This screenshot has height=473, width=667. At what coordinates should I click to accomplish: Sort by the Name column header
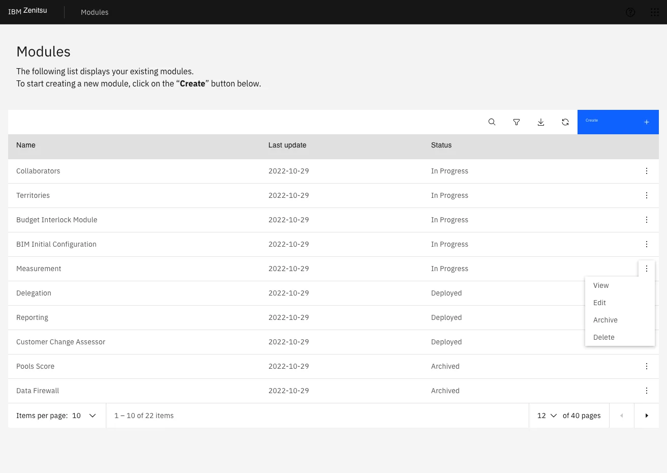click(x=26, y=145)
